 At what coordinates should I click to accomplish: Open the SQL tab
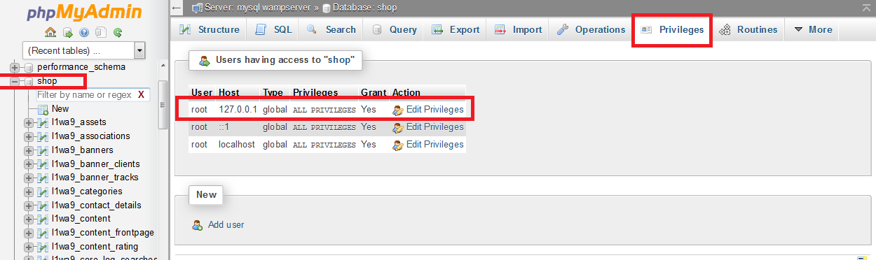point(273,29)
